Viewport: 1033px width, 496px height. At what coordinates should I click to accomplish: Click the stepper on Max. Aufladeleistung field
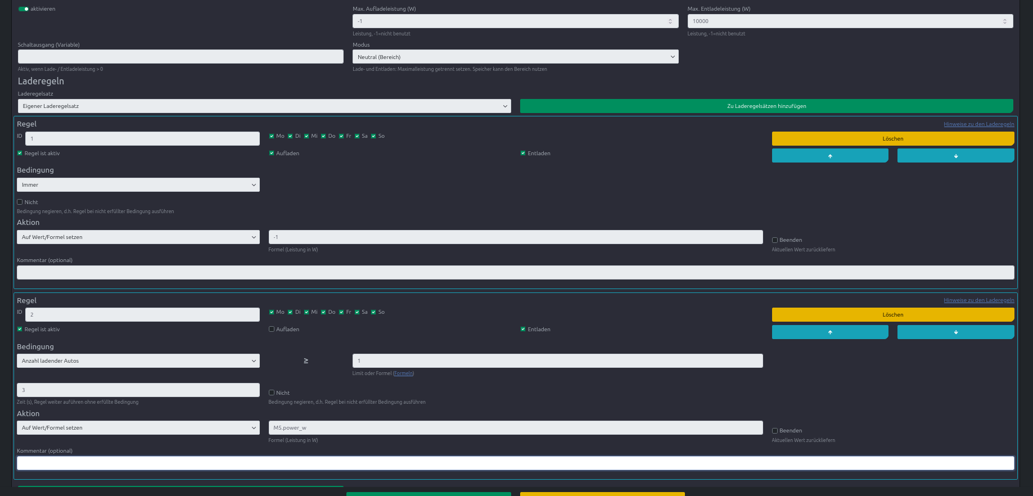point(670,21)
